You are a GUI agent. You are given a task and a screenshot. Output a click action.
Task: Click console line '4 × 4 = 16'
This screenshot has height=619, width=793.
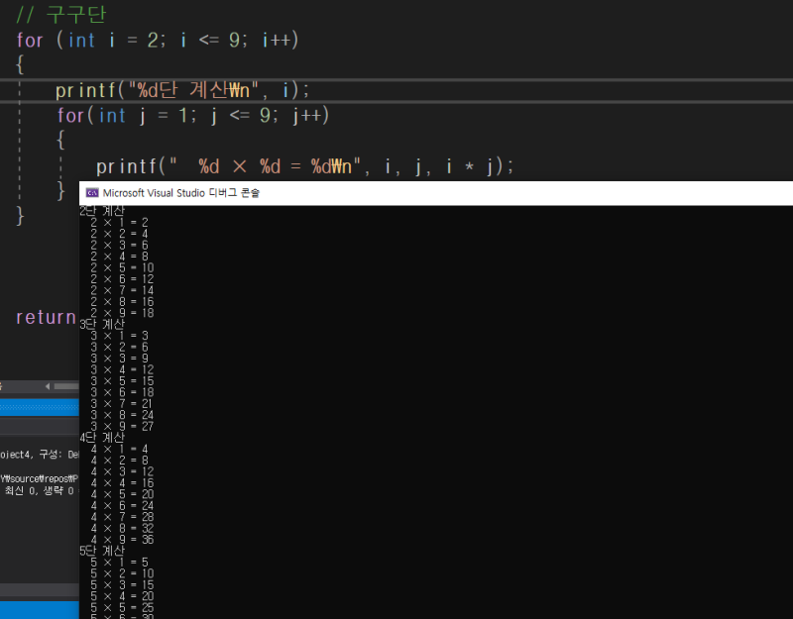point(122,483)
